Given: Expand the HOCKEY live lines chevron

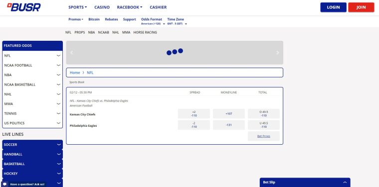Looking at the screenshot, I should (x=59, y=174).
